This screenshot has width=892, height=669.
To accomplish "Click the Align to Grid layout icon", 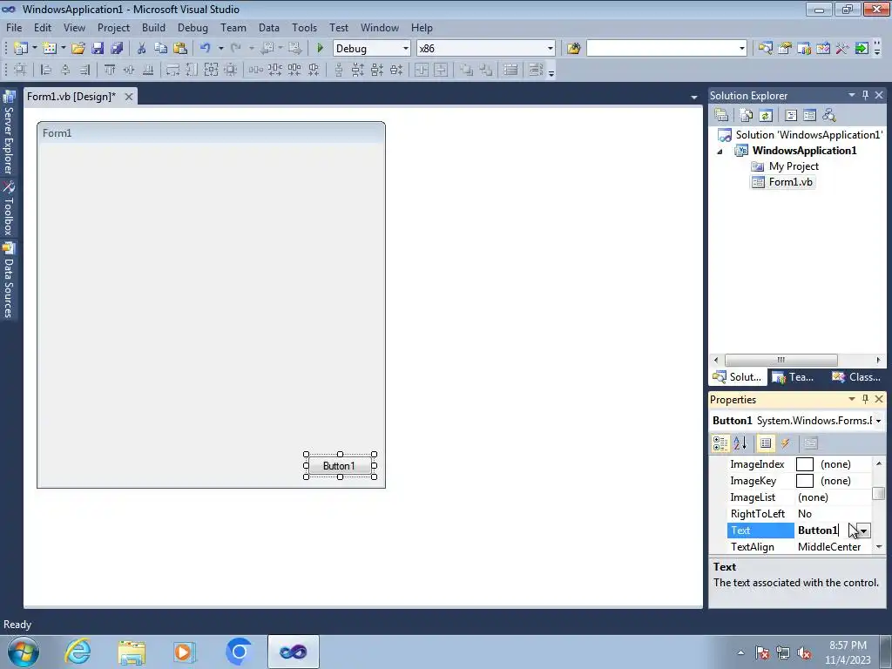I will (20, 70).
